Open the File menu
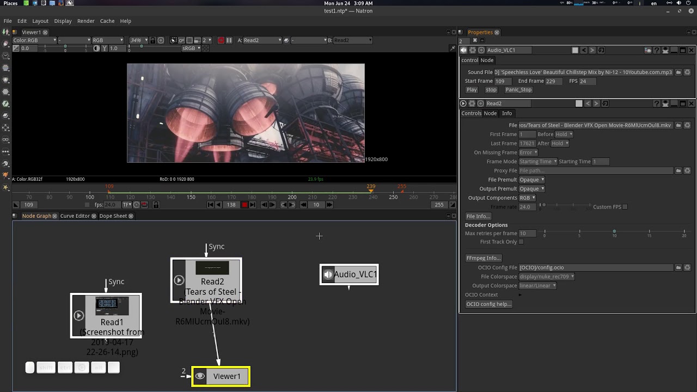 click(8, 21)
